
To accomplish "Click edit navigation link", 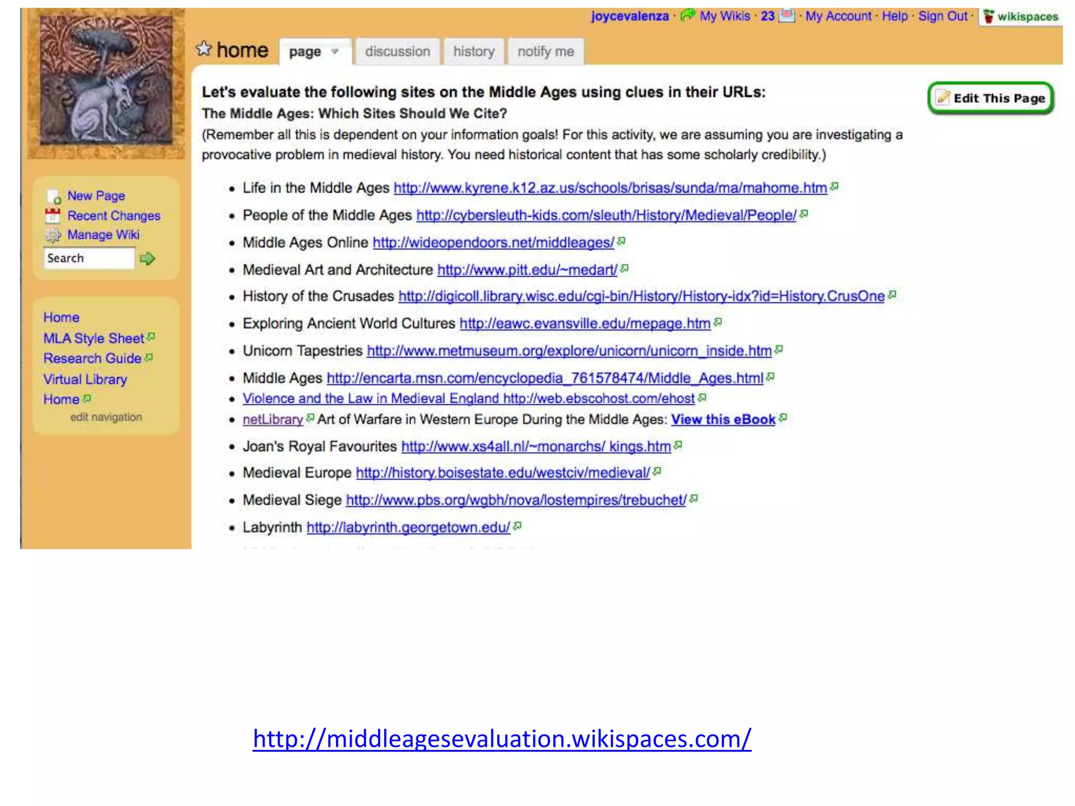I will click(106, 417).
